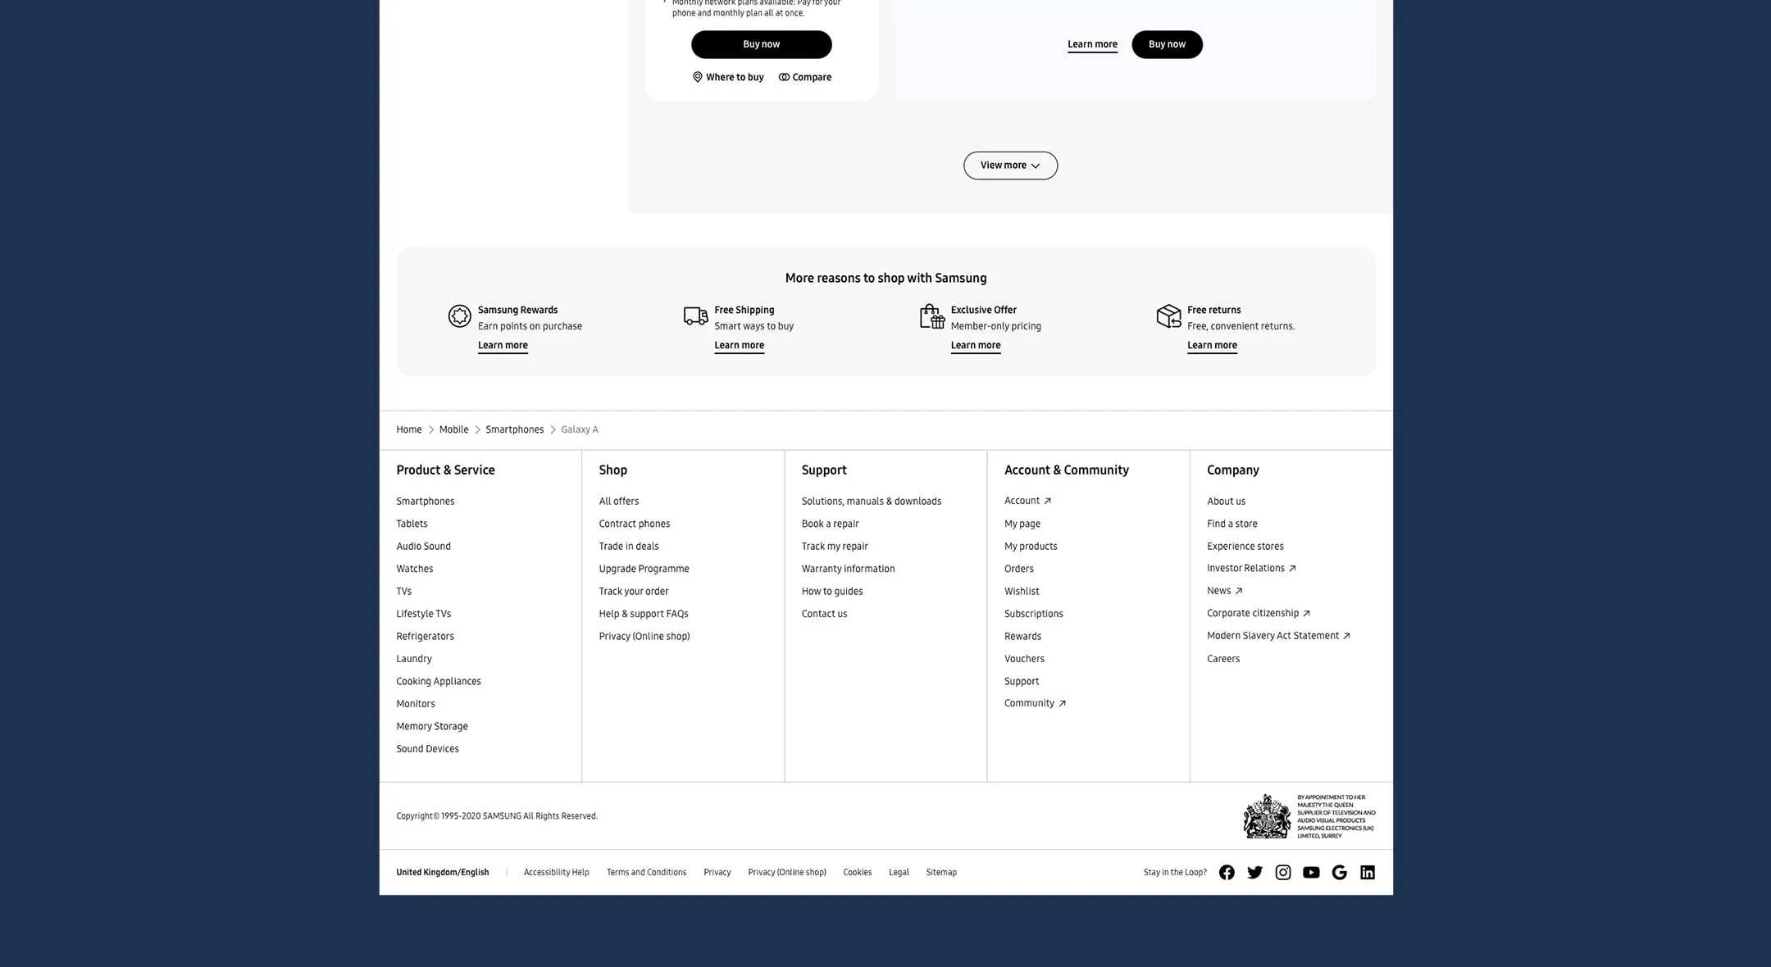
Task: Open Accessibility Help in footer
Action: coord(556,872)
